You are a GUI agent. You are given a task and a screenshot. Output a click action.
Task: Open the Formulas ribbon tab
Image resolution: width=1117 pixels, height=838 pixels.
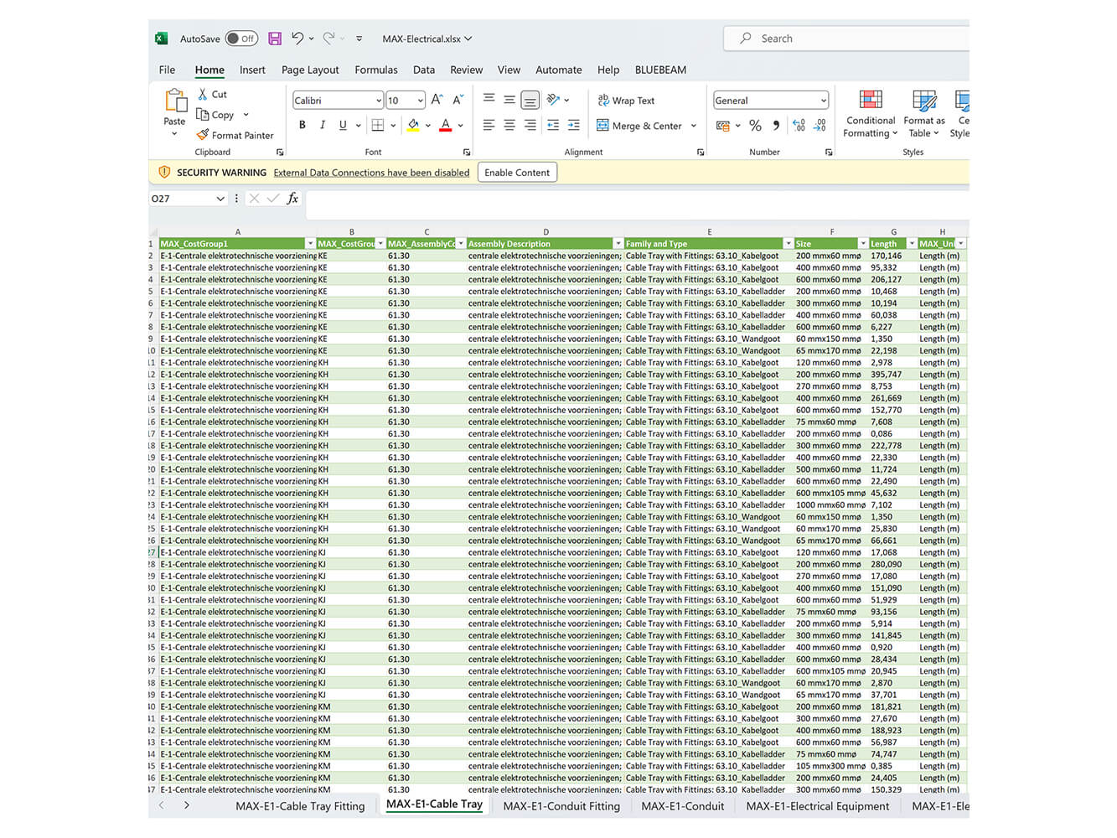[x=375, y=70]
